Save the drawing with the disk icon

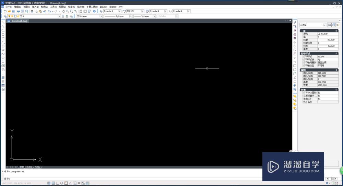click(13, 11)
